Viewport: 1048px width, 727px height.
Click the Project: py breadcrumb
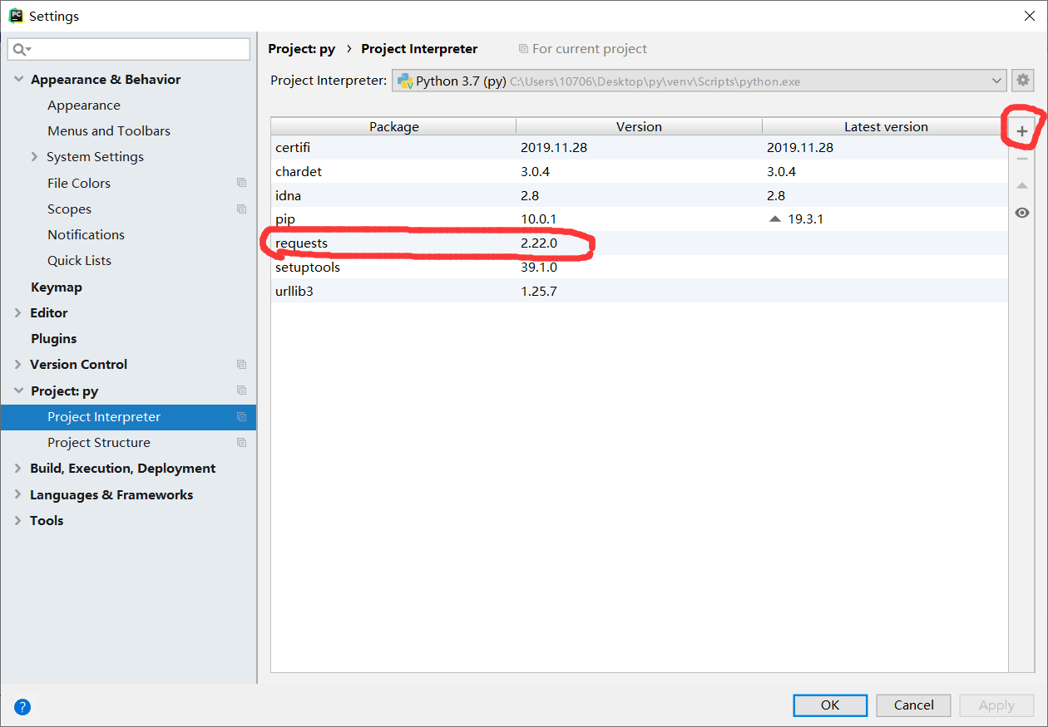pyautogui.click(x=301, y=49)
